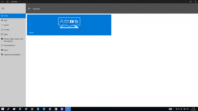Go back using the arrow beside Home

29,9
